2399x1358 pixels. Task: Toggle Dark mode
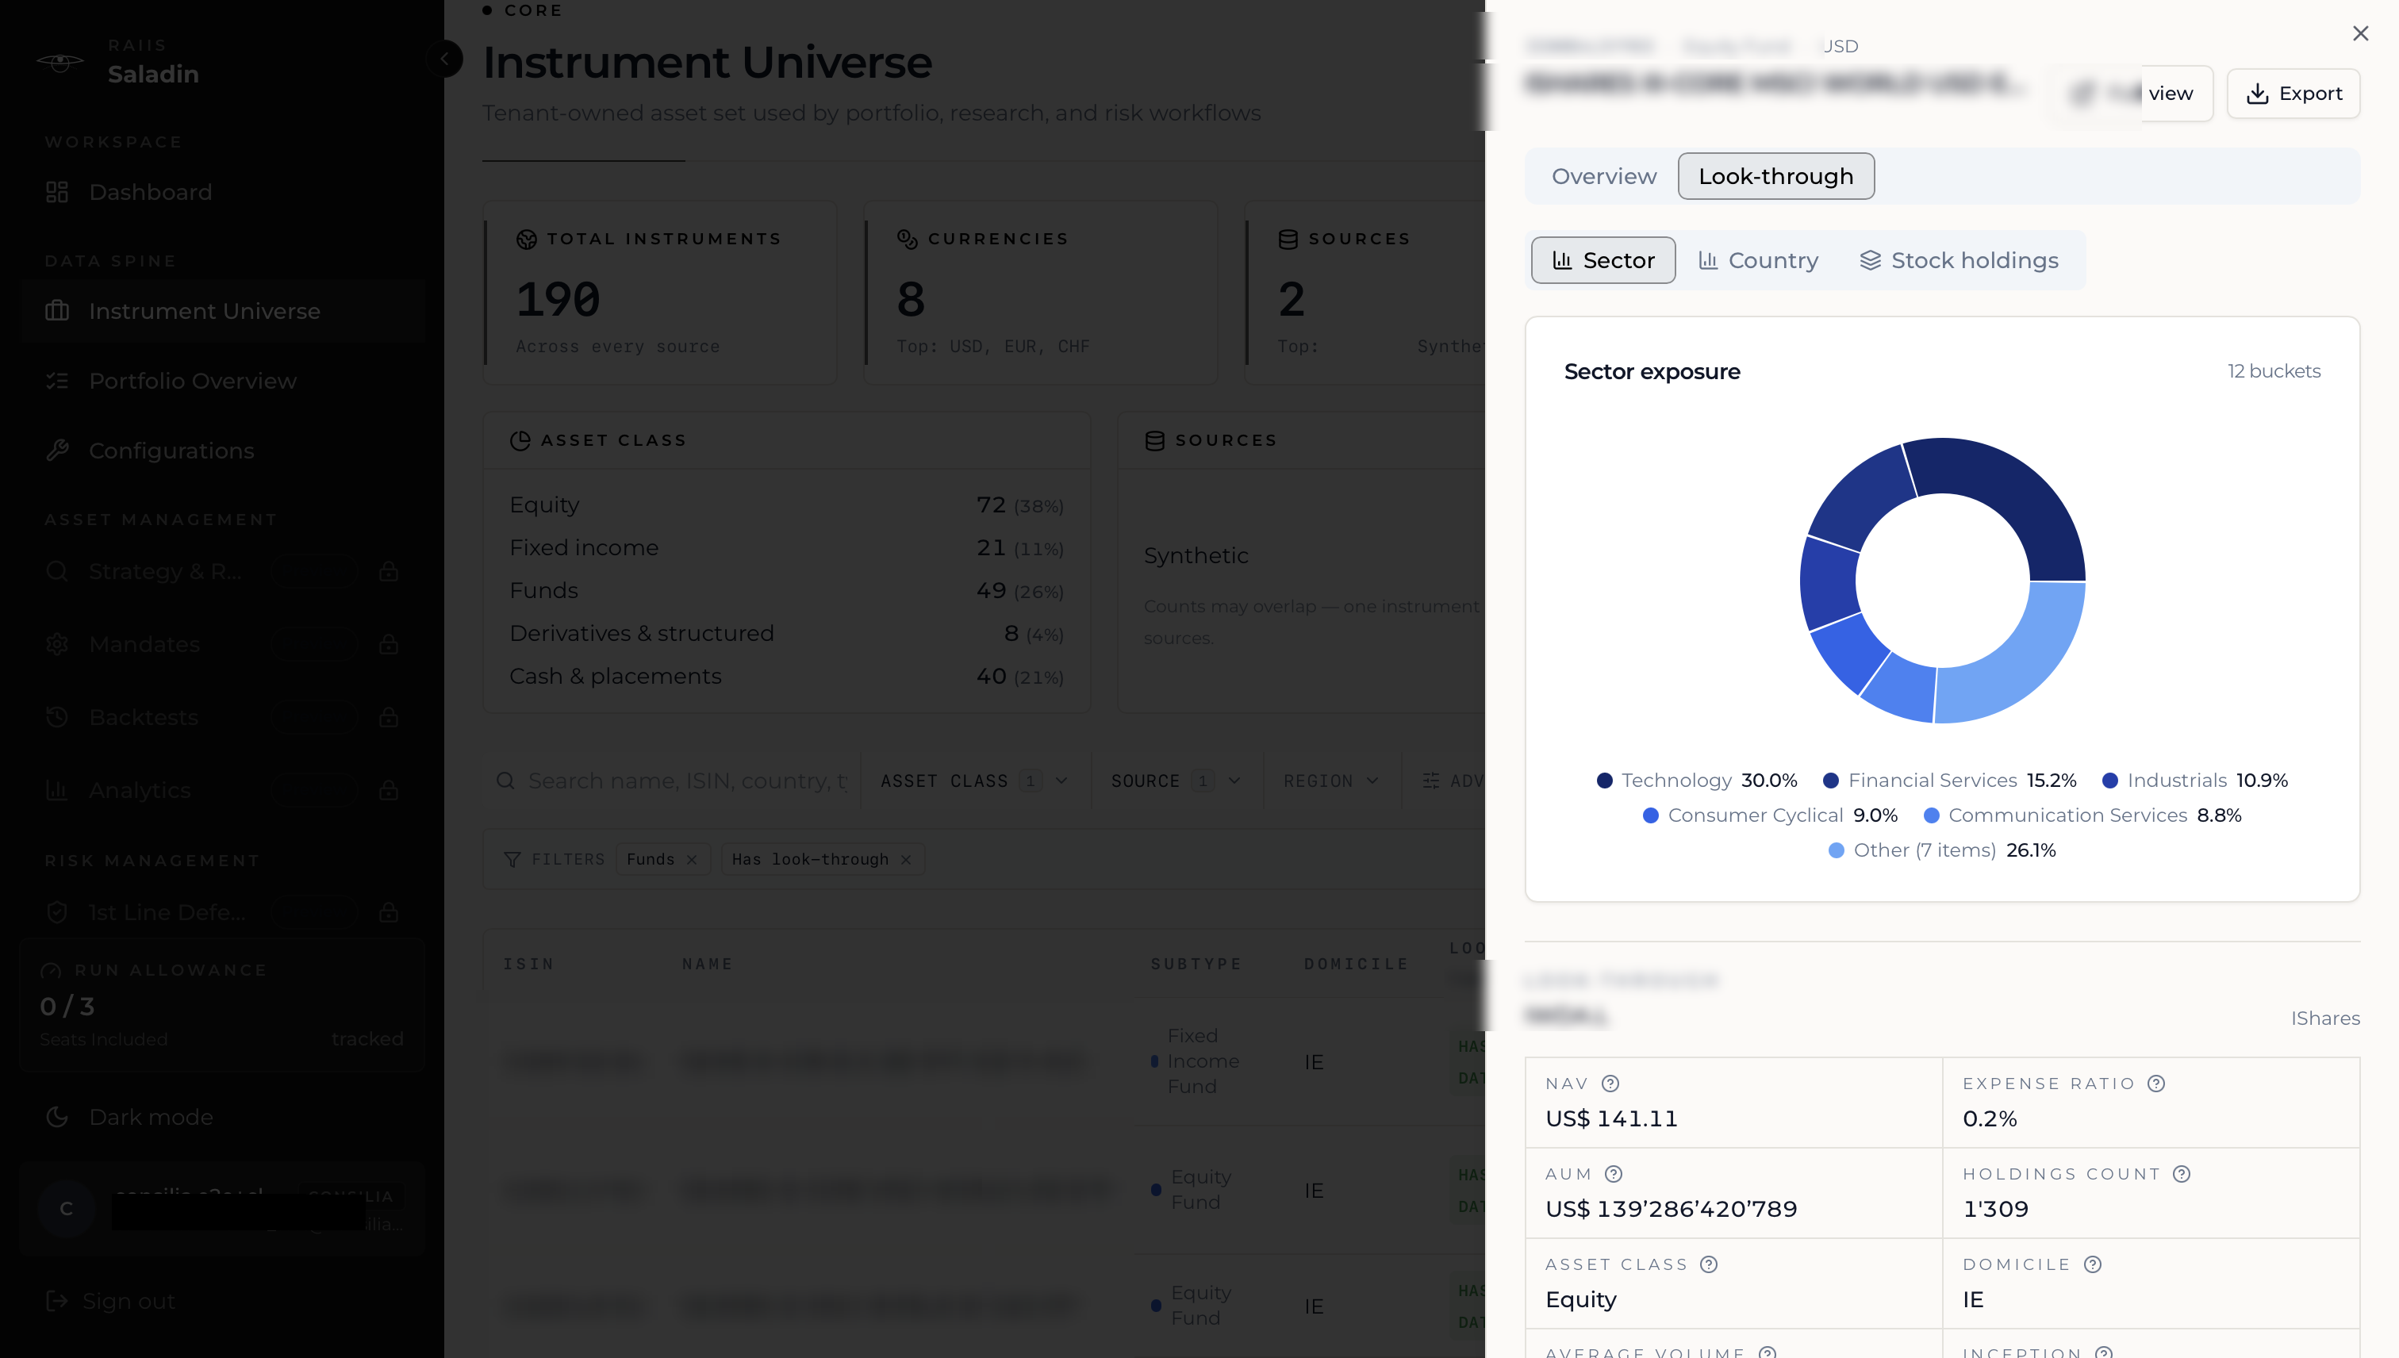click(x=222, y=1116)
